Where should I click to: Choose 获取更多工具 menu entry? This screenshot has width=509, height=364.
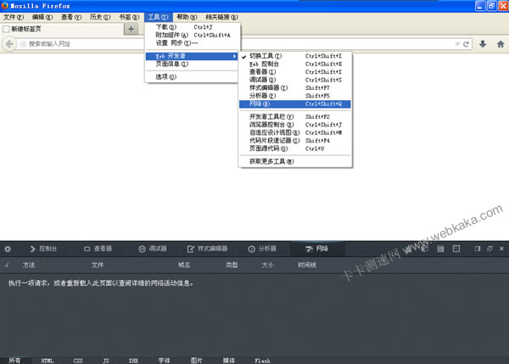(294, 161)
